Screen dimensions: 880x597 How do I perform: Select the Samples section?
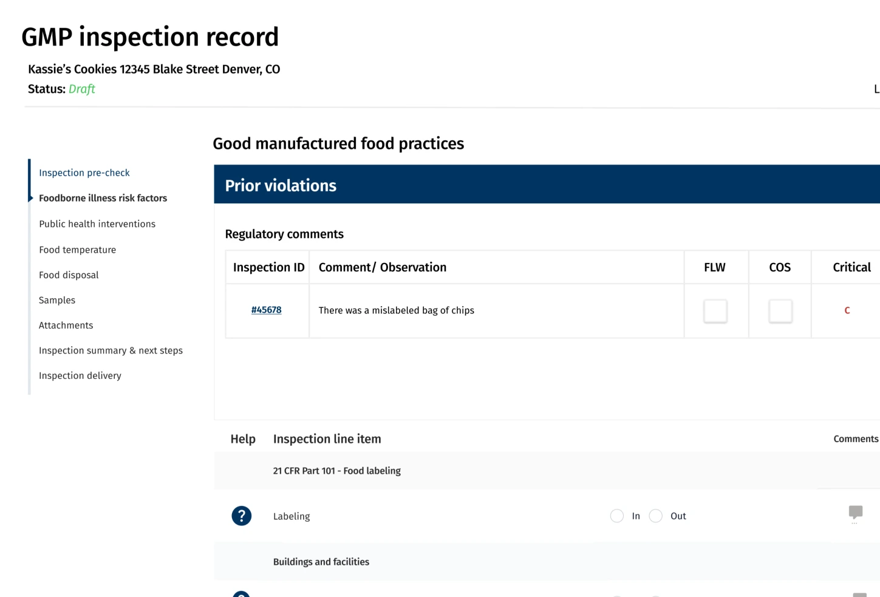pos(56,300)
